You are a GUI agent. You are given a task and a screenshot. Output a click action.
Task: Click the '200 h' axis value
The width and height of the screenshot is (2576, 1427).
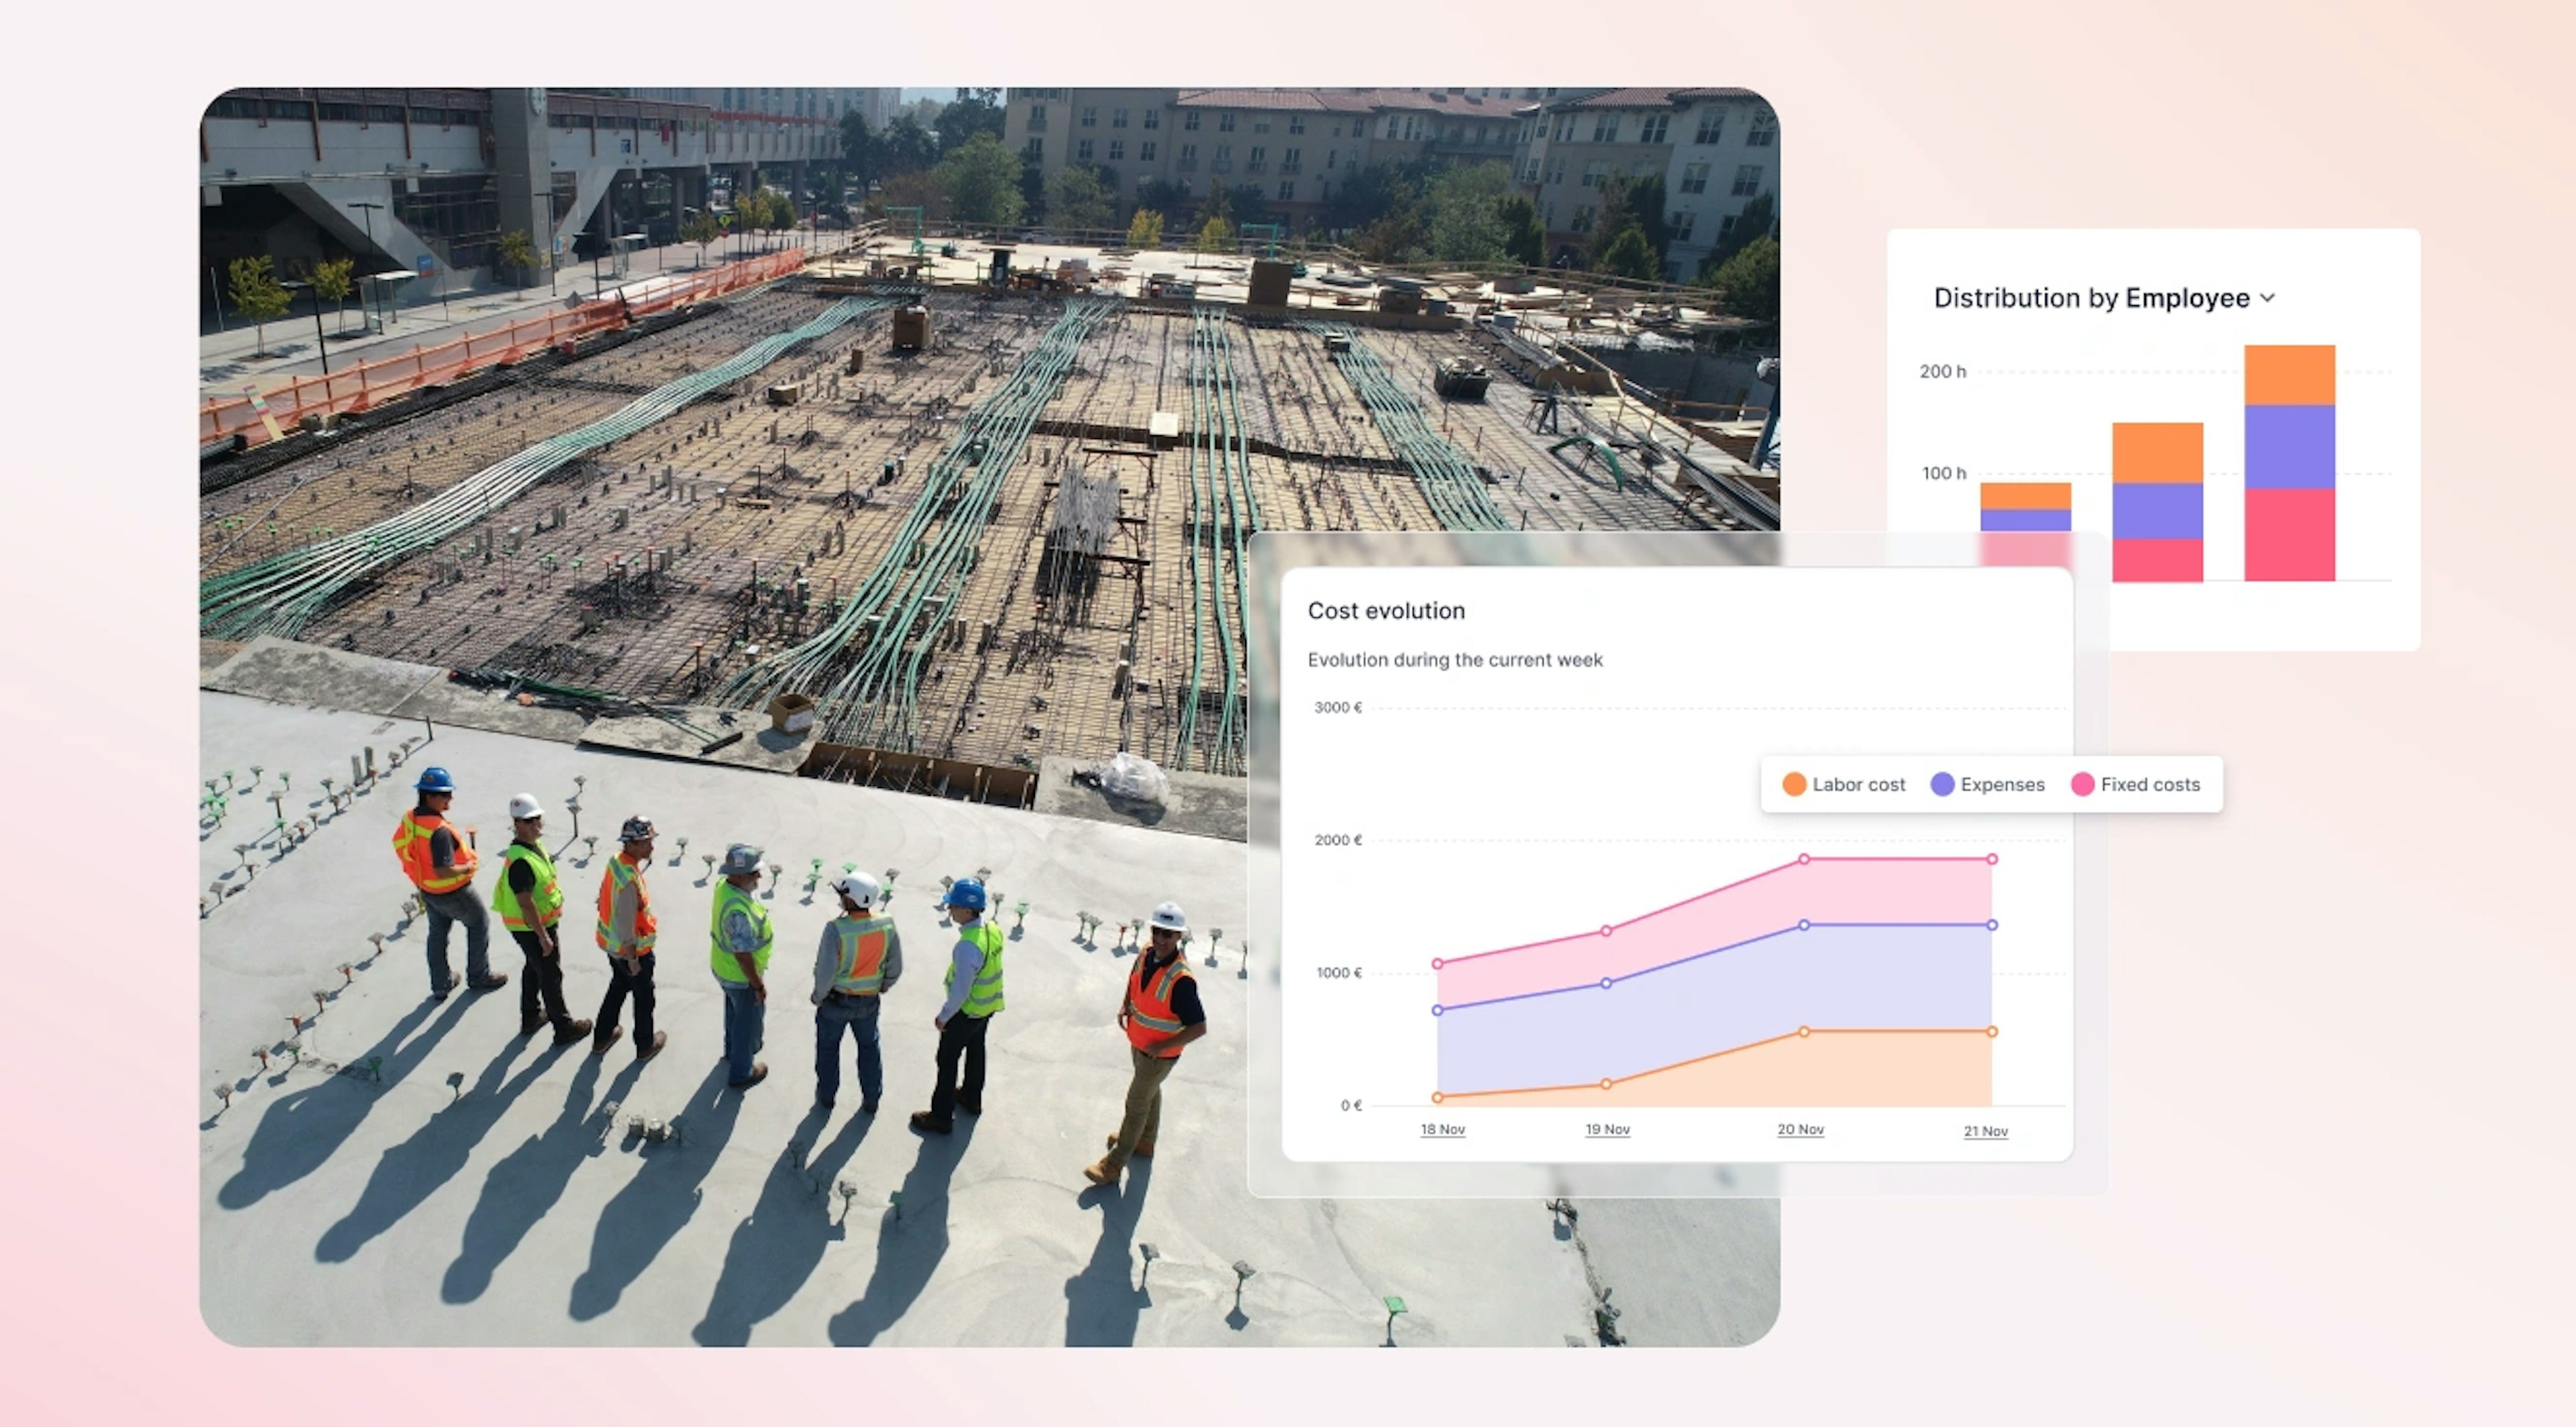1942,372
